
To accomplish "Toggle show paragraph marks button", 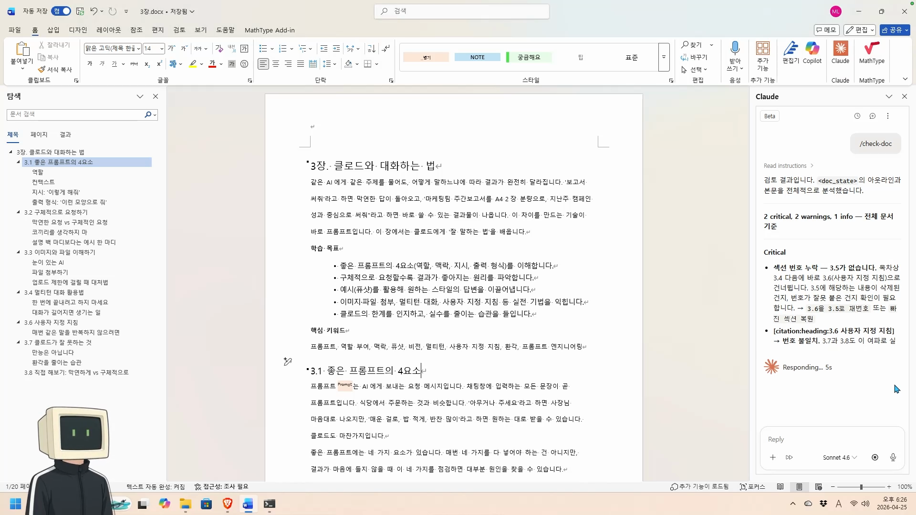I will pyautogui.click(x=386, y=49).
